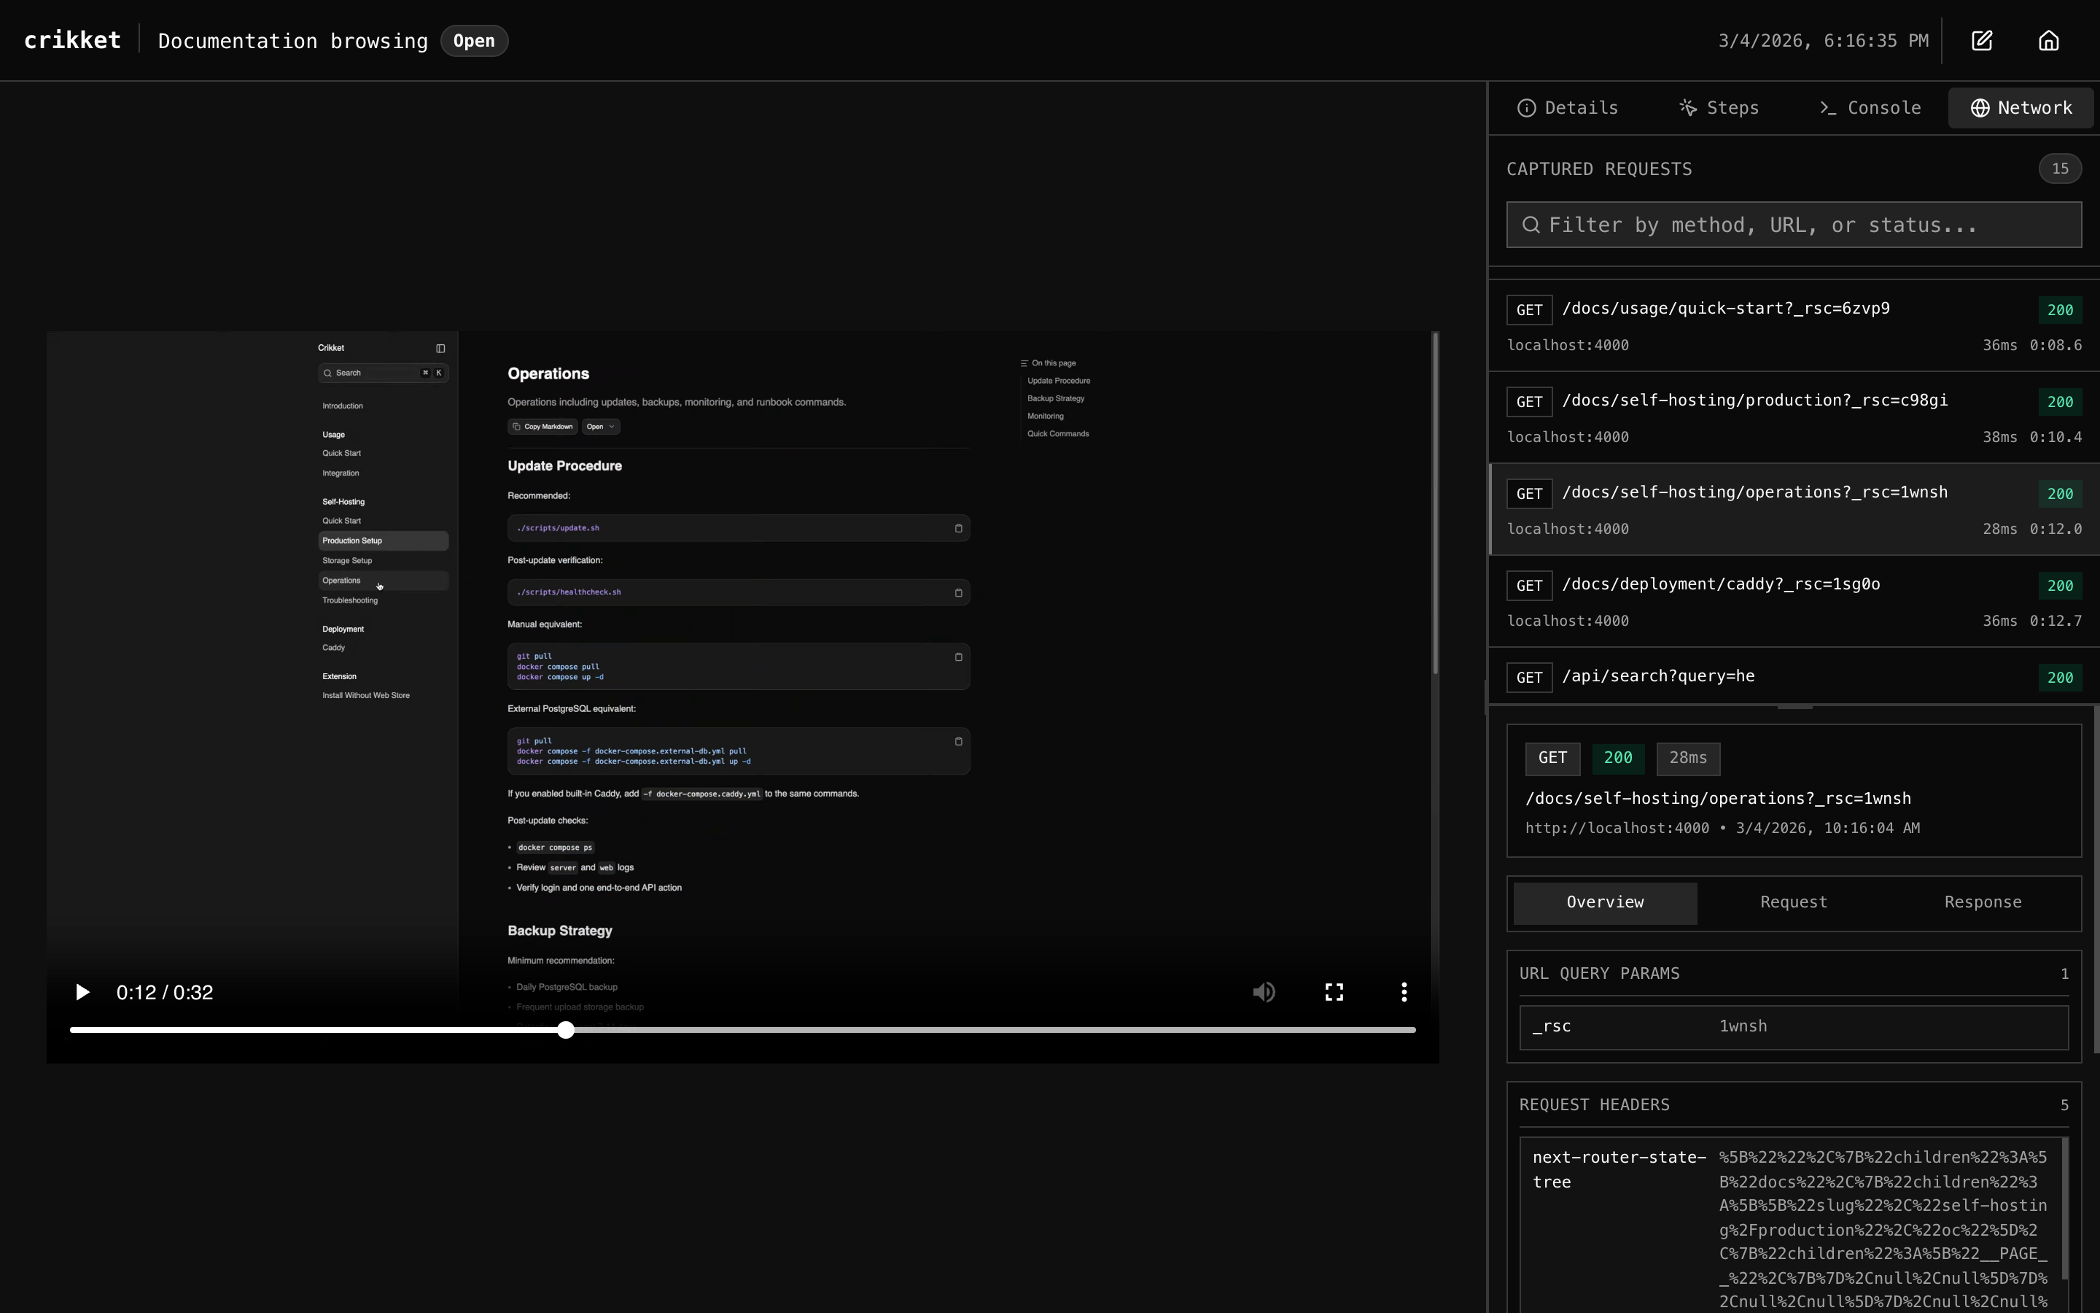Click the terminal icon beside the Console label
The width and height of the screenshot is (2100, 1313).
1829,106
